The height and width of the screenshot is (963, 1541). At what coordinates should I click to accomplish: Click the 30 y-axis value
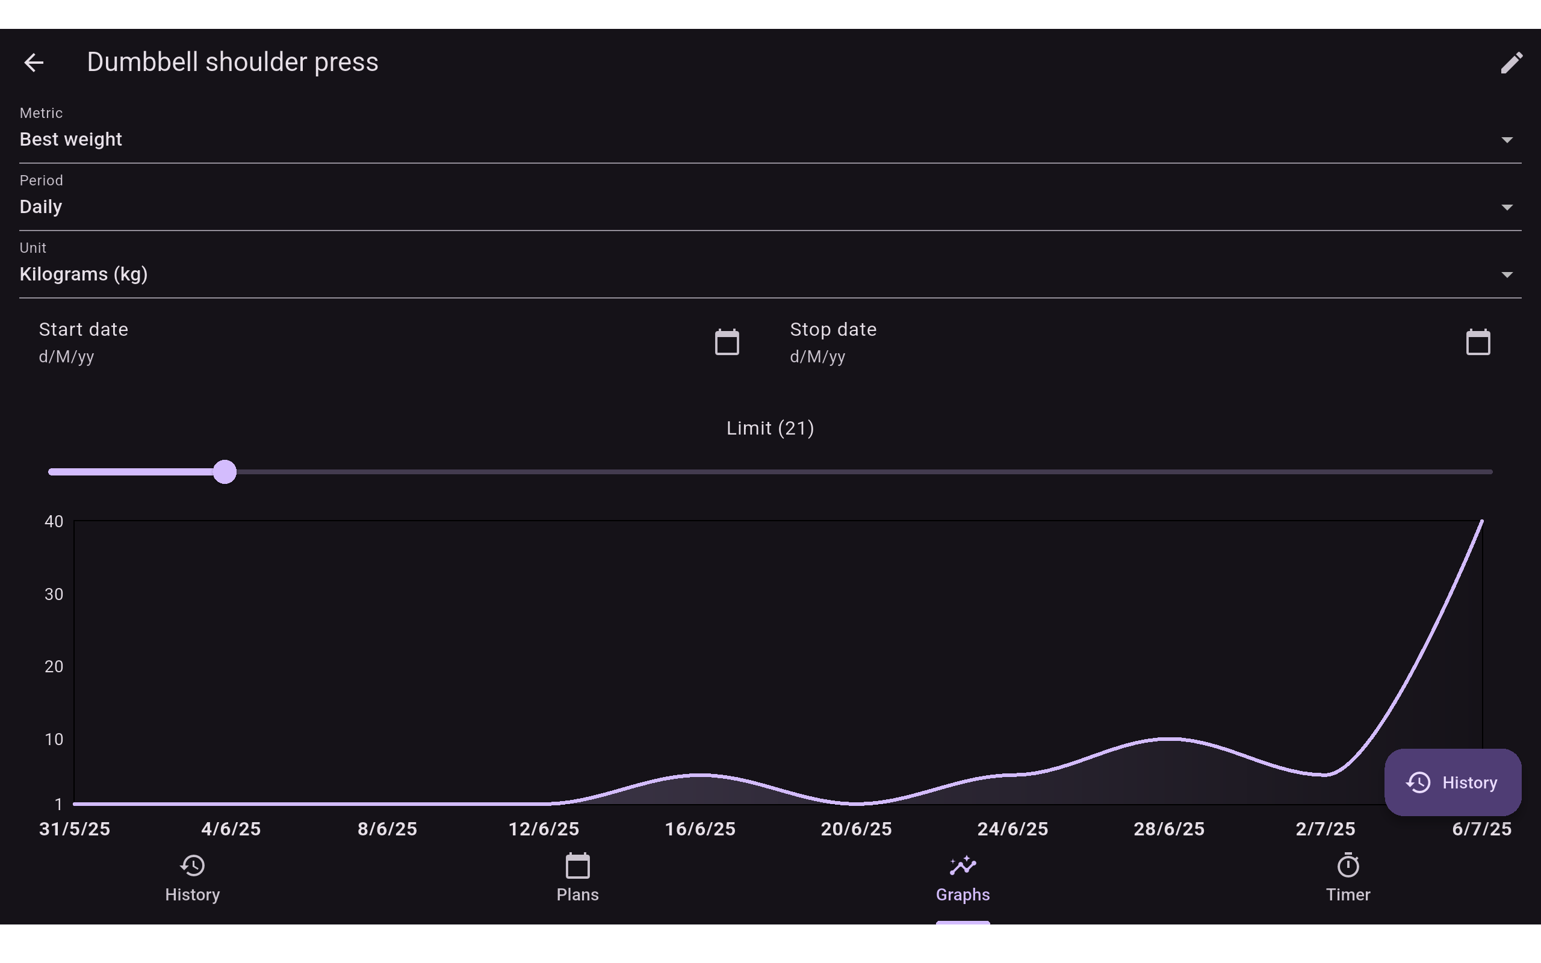click(54, 594)
